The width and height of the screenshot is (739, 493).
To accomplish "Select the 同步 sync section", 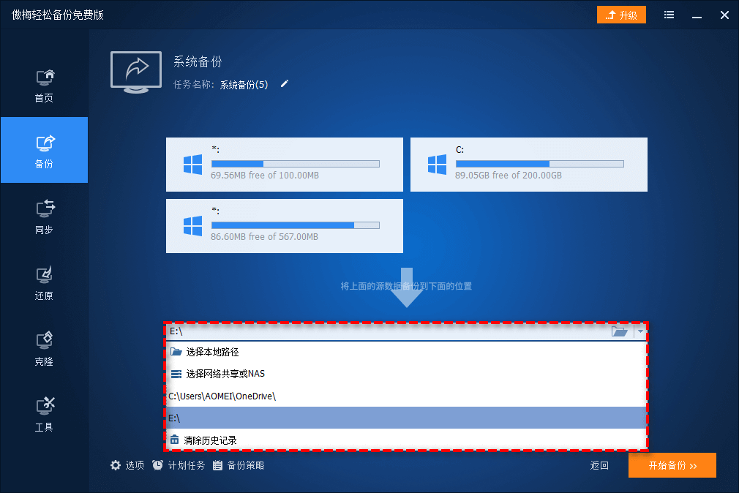I will [44, 217].
